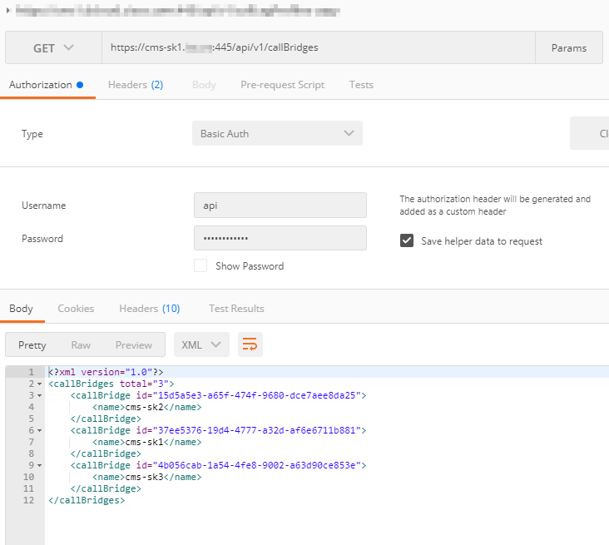Click the Username field containing api
The image size is (609, 545).
point(280,206)
